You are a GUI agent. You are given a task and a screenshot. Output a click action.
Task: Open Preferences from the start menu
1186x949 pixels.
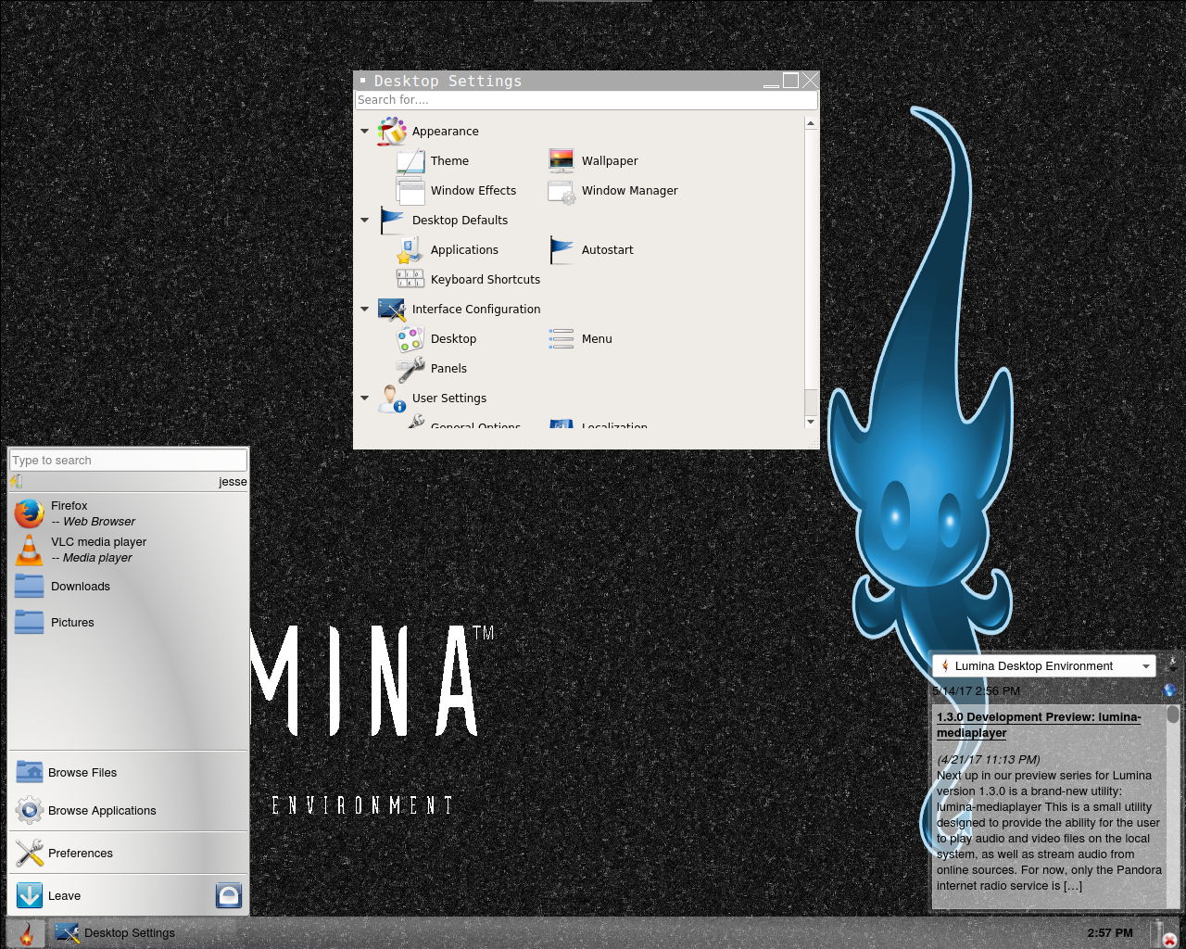pyautogui.click(x=128, y=853)
